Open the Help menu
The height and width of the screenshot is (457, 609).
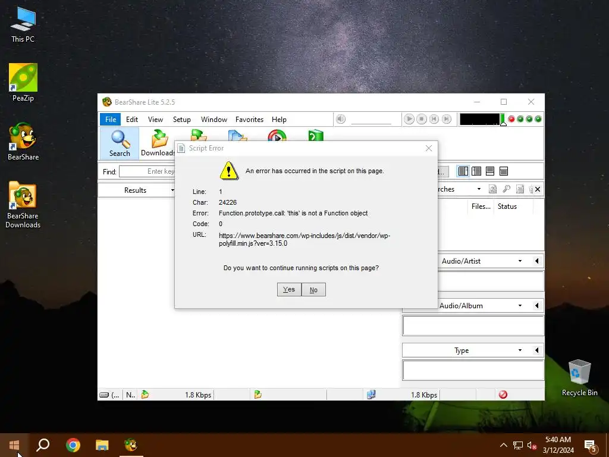point(279,119)
